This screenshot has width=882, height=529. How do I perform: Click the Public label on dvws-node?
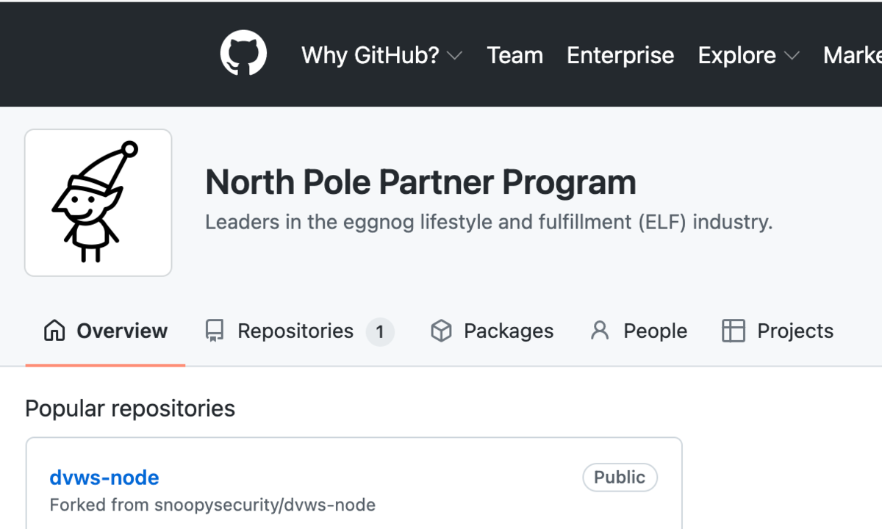[620, 478]
